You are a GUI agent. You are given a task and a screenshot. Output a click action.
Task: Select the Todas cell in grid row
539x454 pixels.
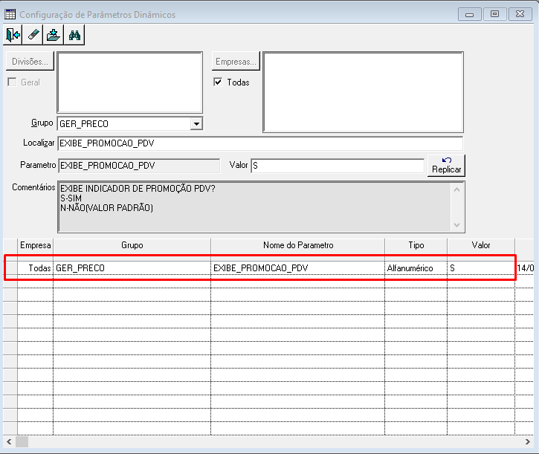tap(36, 268)
